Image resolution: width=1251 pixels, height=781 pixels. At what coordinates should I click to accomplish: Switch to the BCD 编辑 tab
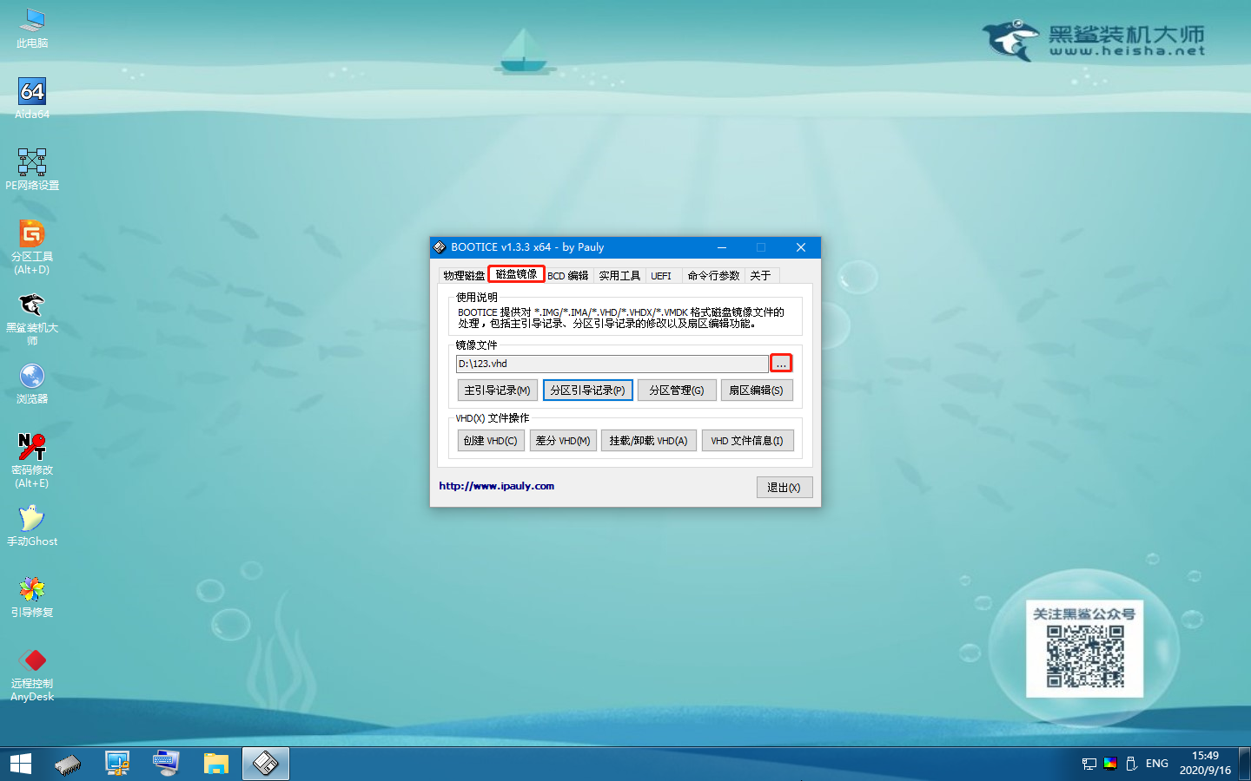click(569, 274)
